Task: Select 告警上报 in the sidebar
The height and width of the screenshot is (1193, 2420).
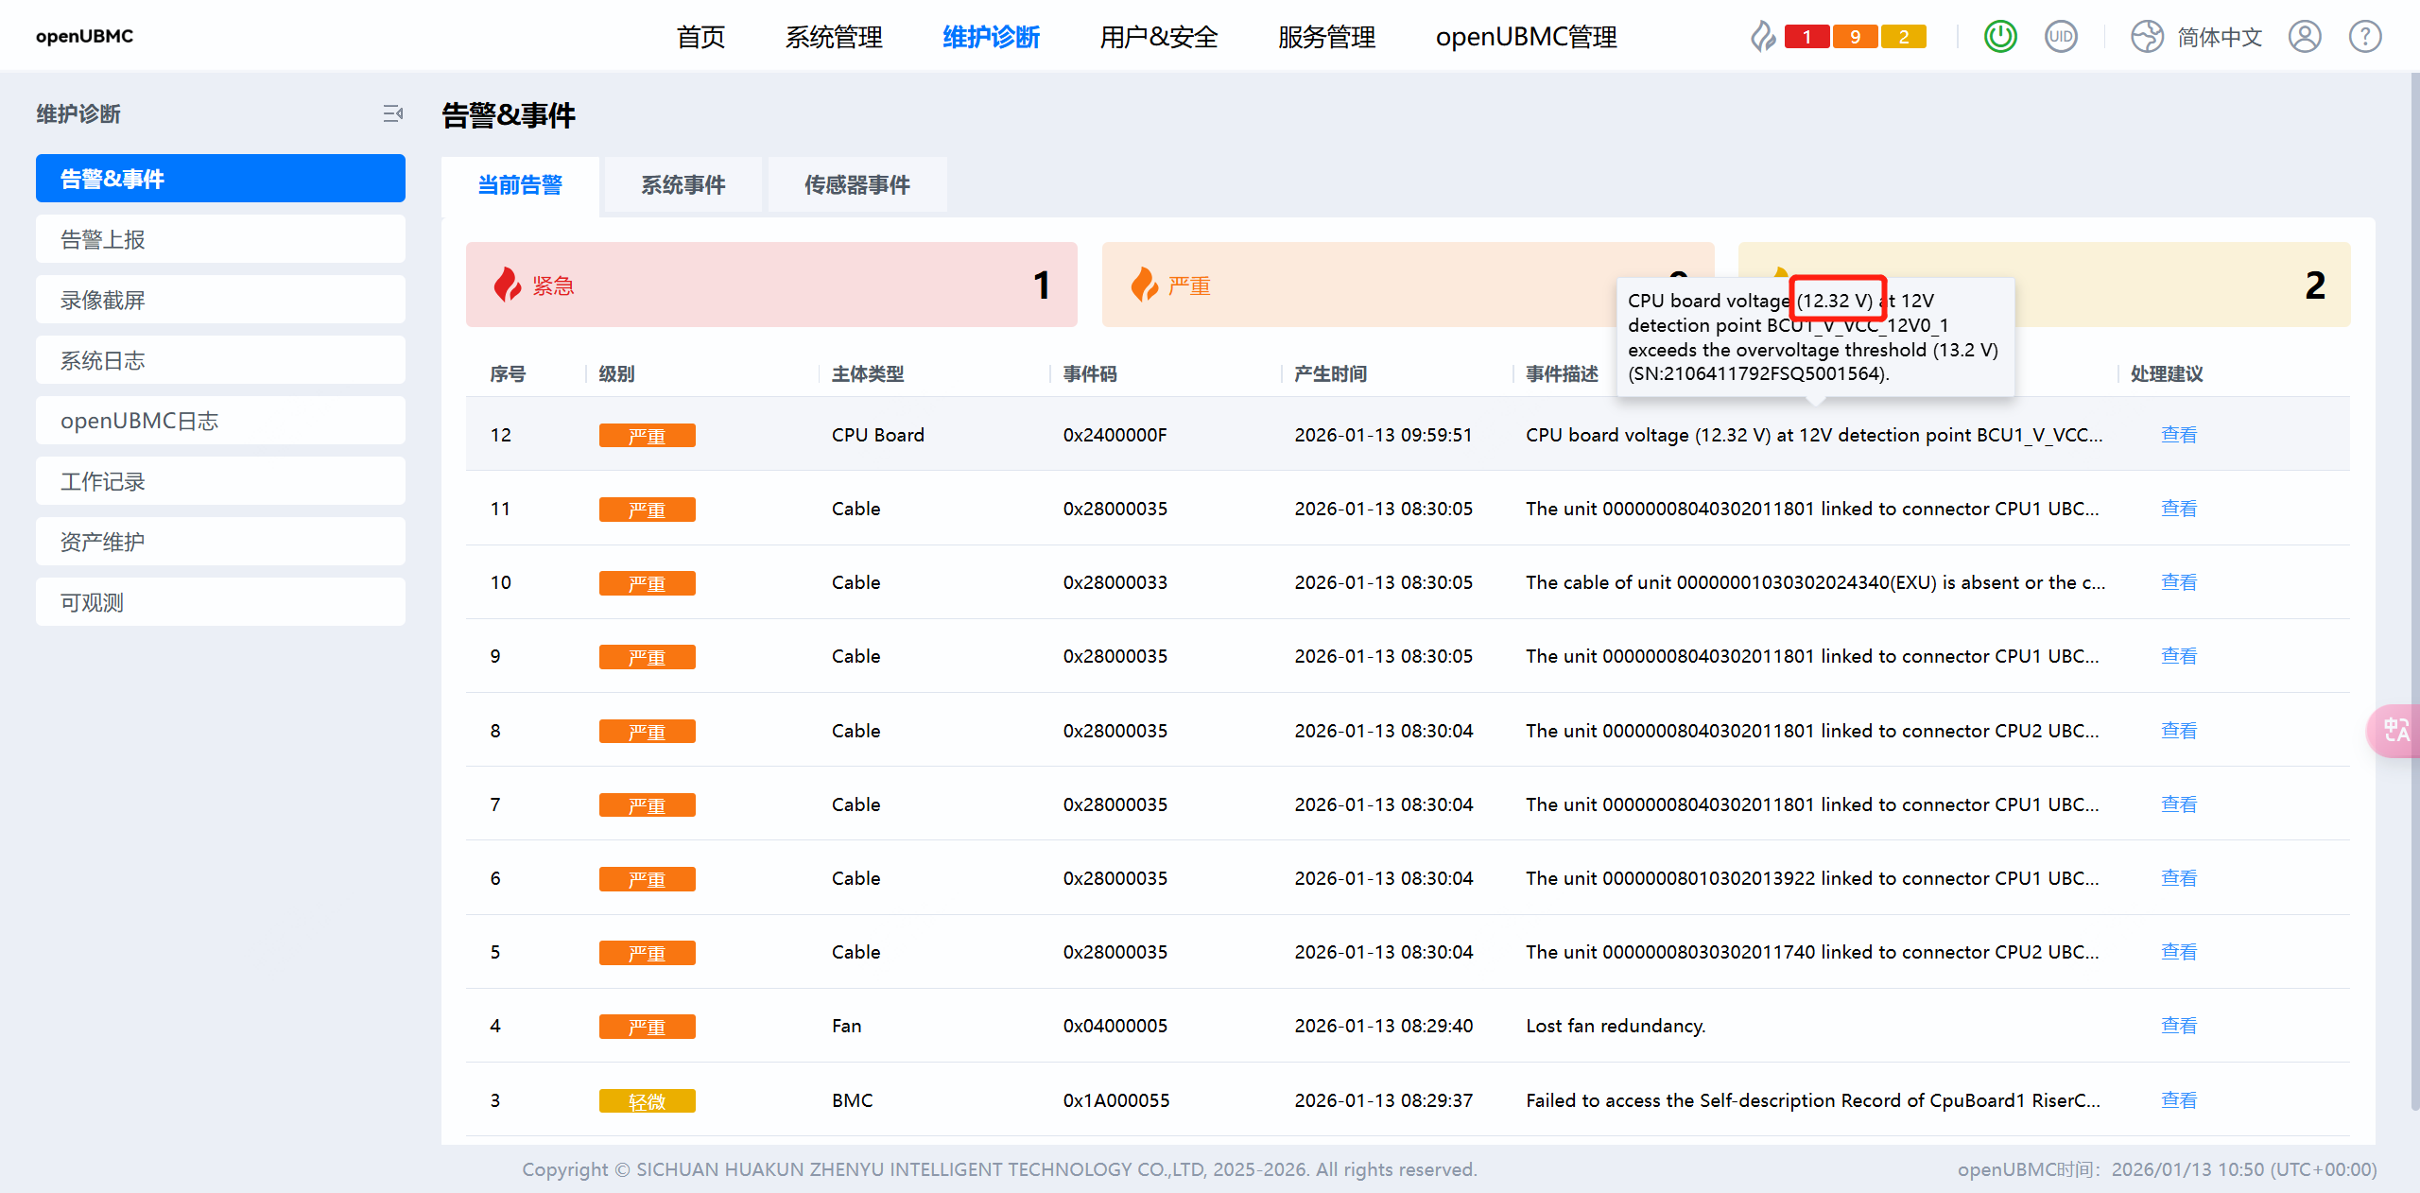Action: click(x=220, y=239)
